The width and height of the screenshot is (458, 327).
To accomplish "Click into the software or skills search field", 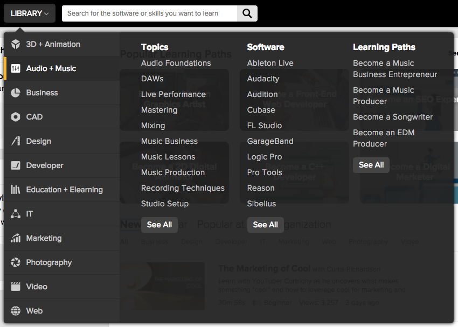I will [x=150, y=13].
